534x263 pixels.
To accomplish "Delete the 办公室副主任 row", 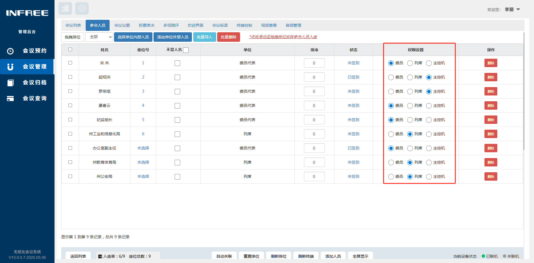I will (491, 148).
